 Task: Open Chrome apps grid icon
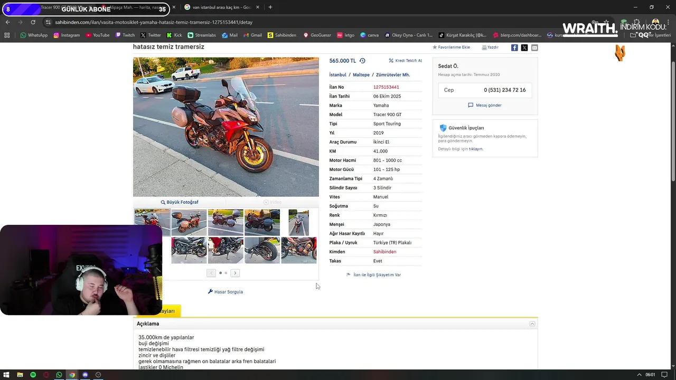pos(7,35)
